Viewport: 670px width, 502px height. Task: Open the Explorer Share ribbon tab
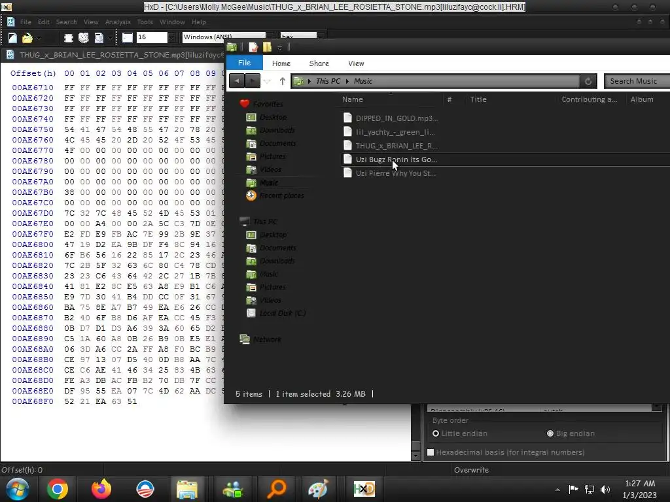click(x=319, y=63)
